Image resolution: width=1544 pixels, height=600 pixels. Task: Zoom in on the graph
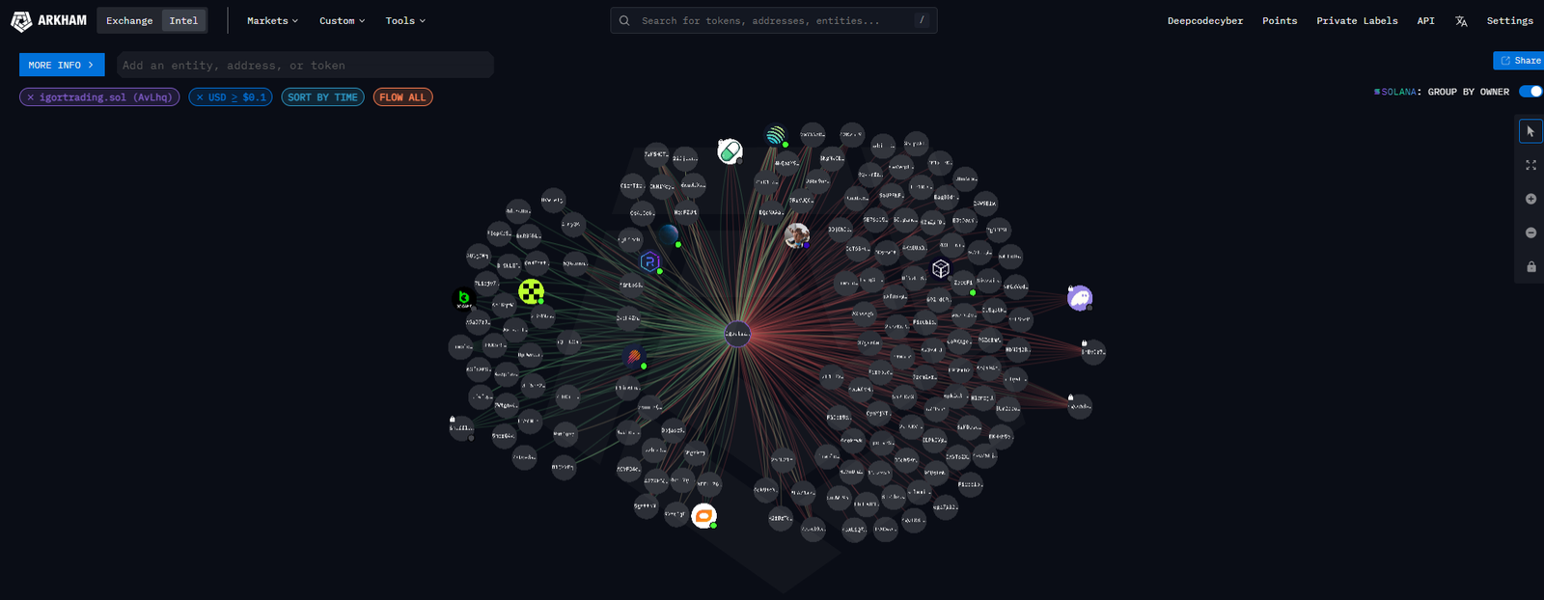coord(1530,199)
